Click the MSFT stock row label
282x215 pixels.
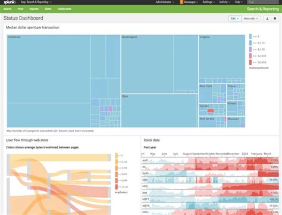click(x=146, y=200)
